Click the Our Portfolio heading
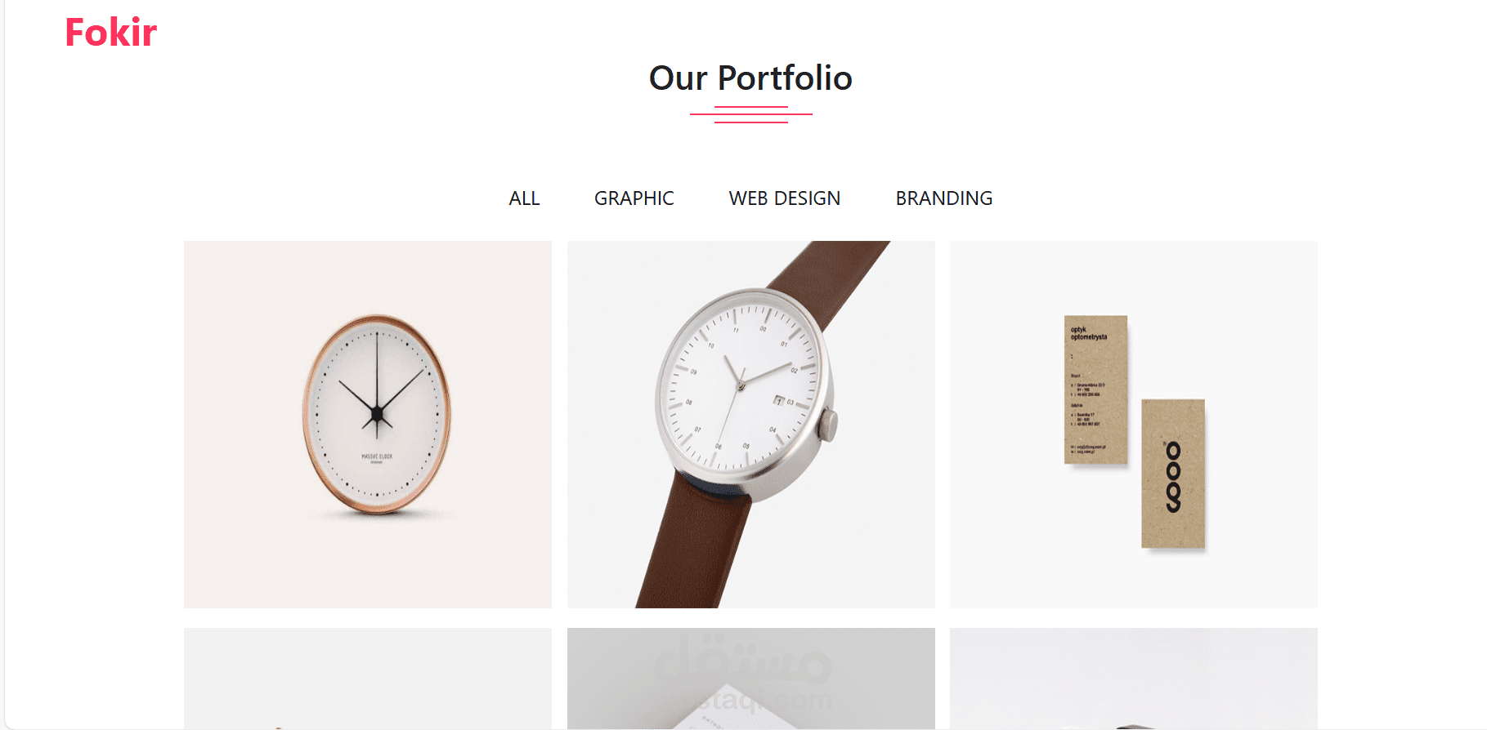 pyautogui.click(x=750, y=78)
